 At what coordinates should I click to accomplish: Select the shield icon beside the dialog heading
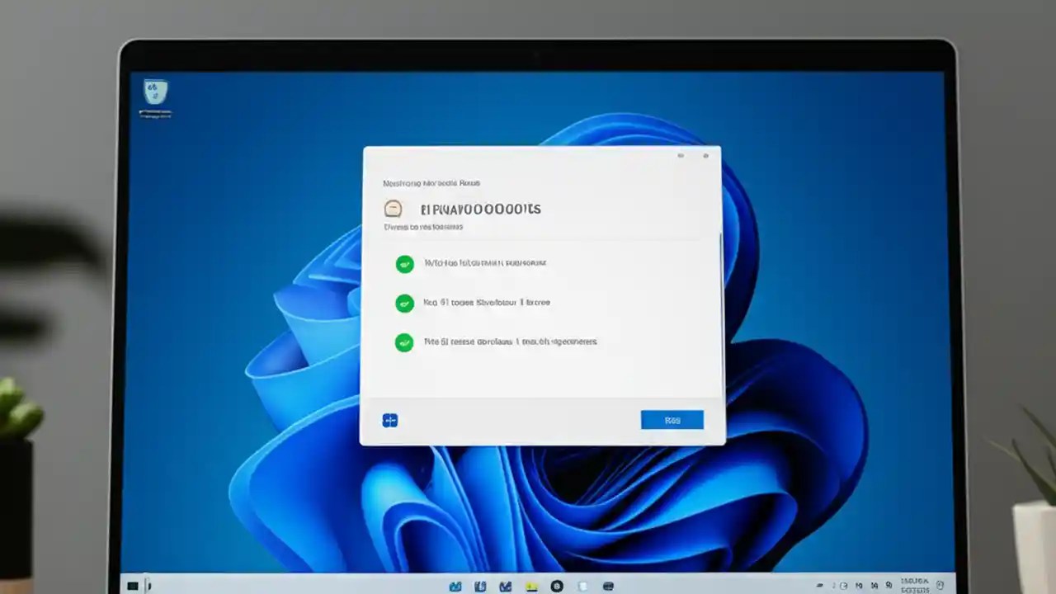click(x=393, y=208)
